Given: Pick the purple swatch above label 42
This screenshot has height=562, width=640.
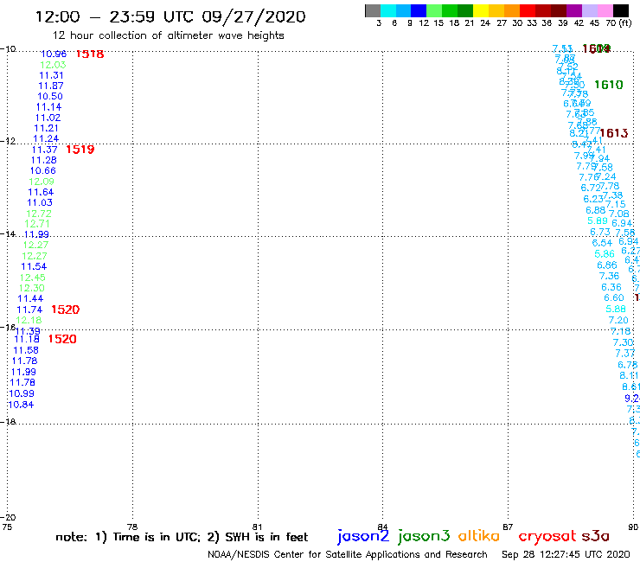Looking at the screenshot, I should (574, 10).
